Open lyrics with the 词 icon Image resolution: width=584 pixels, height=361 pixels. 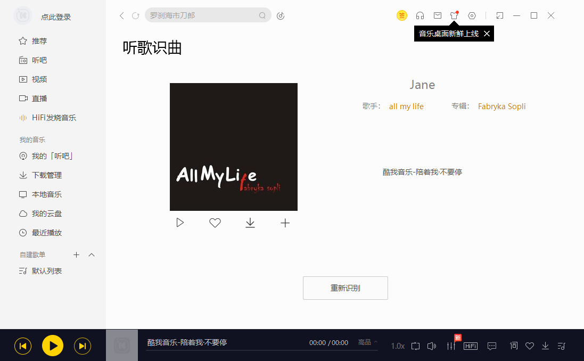coord(514,346)
